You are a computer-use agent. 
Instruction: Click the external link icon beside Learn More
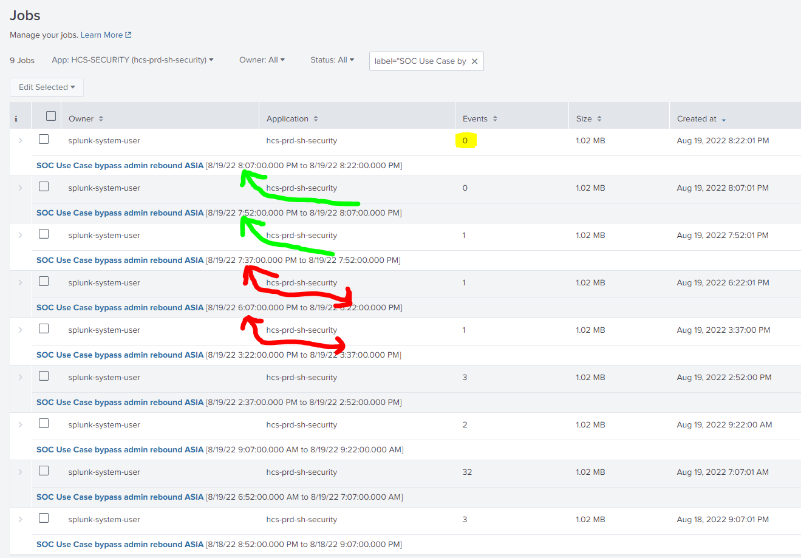[127, 35]
